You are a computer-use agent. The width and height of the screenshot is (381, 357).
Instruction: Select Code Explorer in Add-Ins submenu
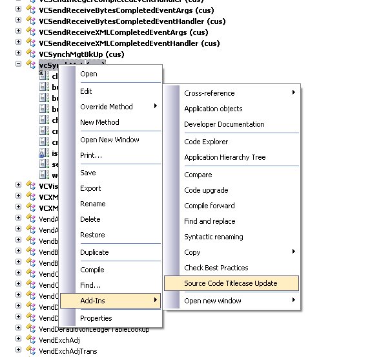point(232,142)
